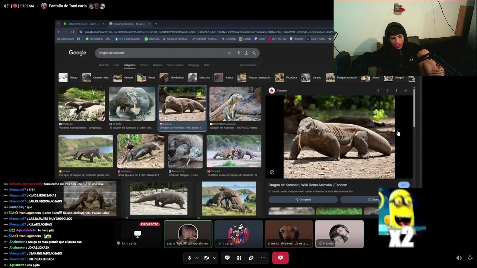Select the Imágenes tab

130,65
